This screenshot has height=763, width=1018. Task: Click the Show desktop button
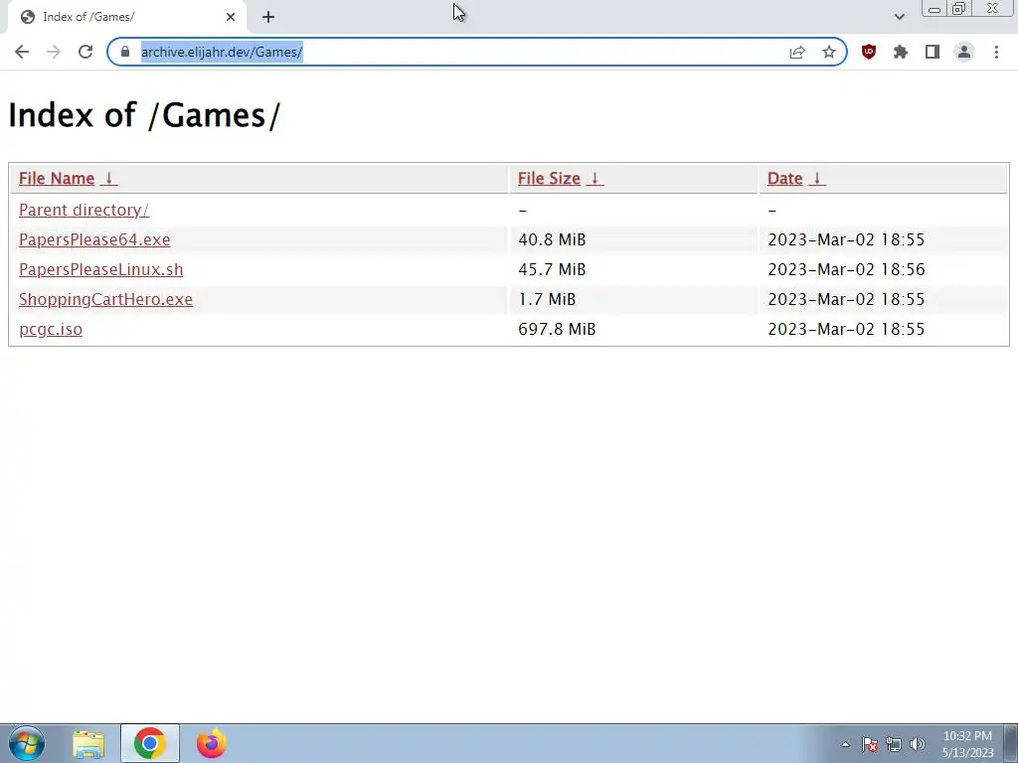click(1011, 743)
